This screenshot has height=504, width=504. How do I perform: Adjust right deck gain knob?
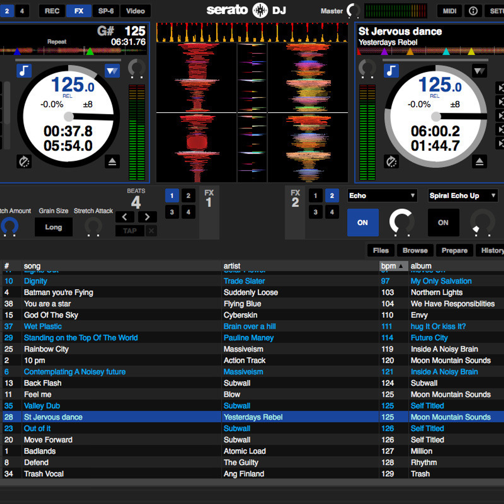pyautogui.click(x=368, y=68)
